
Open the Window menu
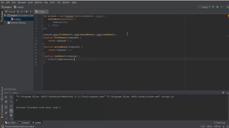point(66,2)
